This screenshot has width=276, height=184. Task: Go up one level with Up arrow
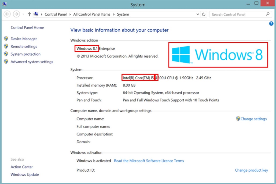29,14
